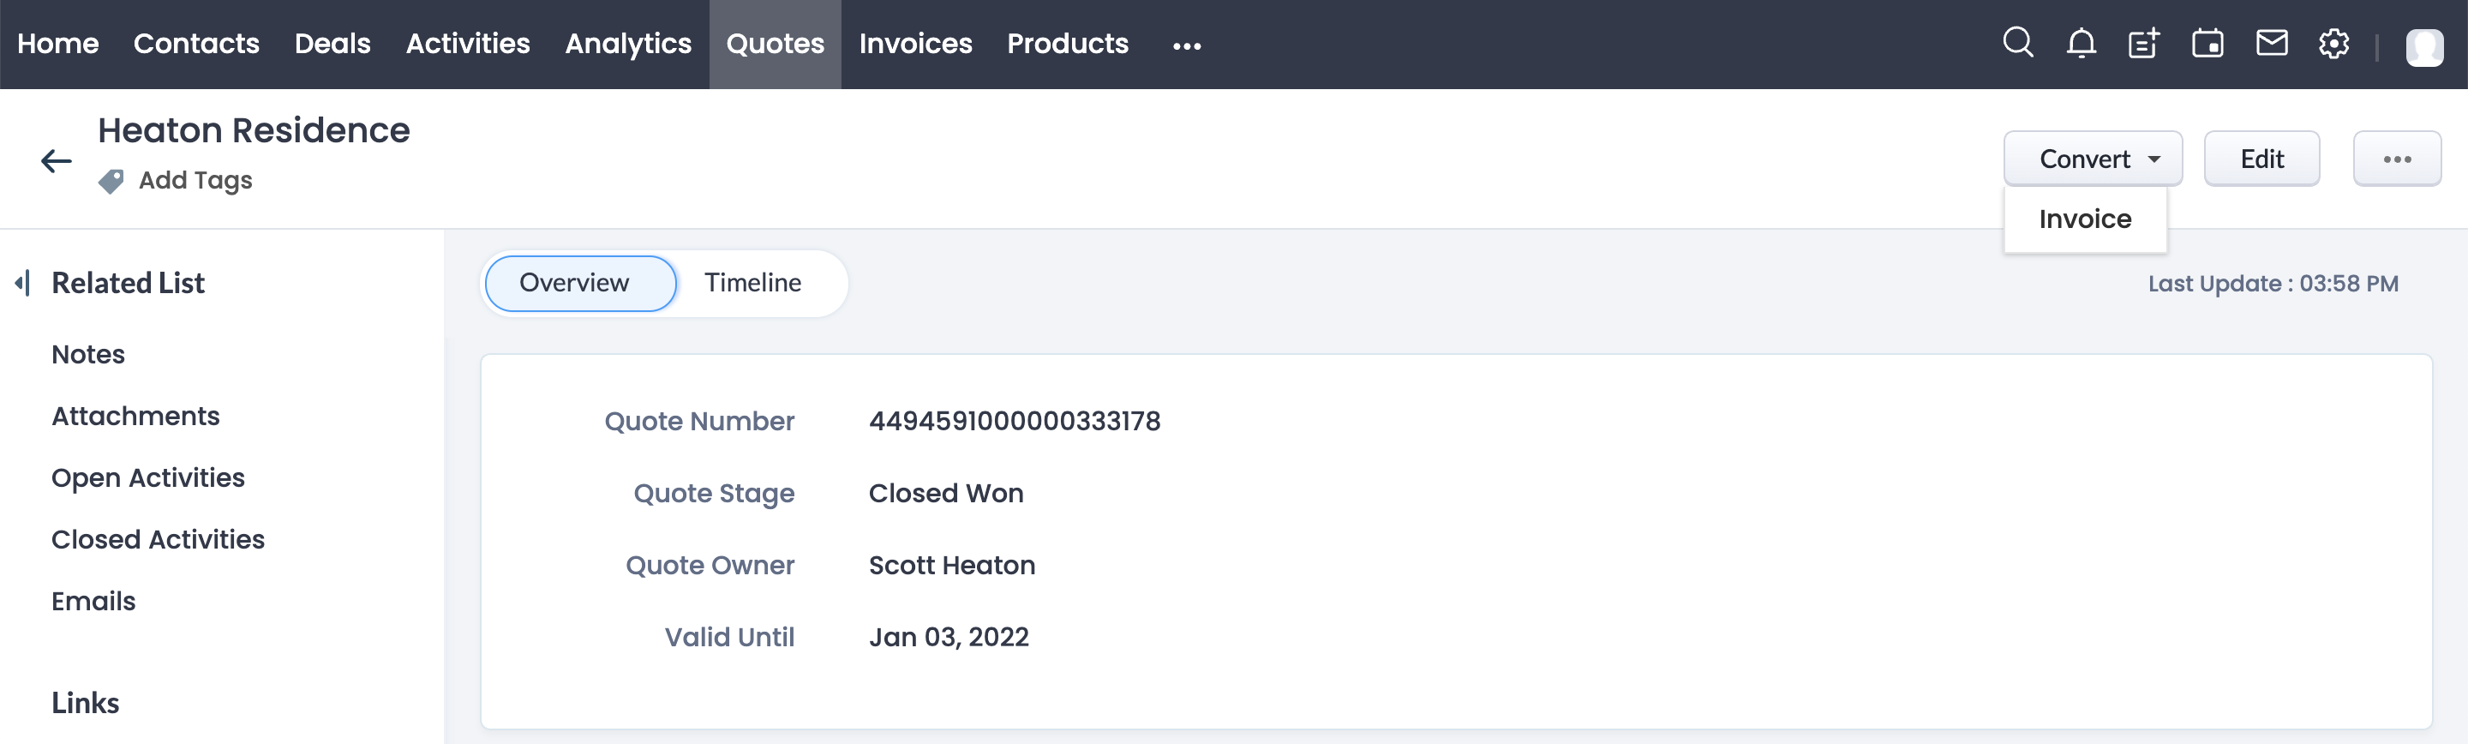
Task: Open the search magnifier icon
Action: pos(2016,43)
